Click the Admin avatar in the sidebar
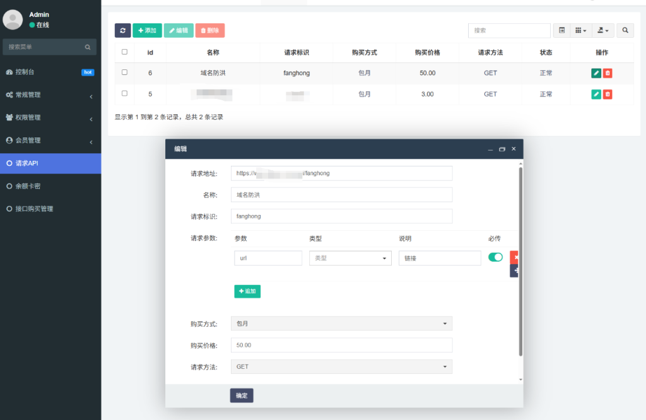The width and height of the screenshot is (646, 420). pyautogui.click(x=13, y=19)
